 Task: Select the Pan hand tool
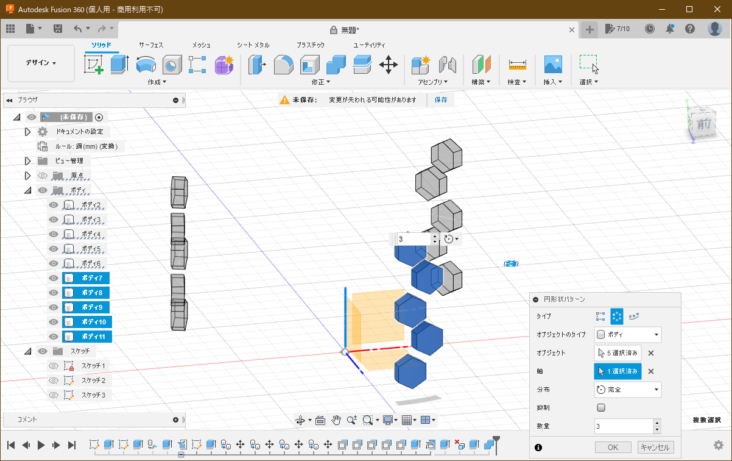tap(336, 420)
